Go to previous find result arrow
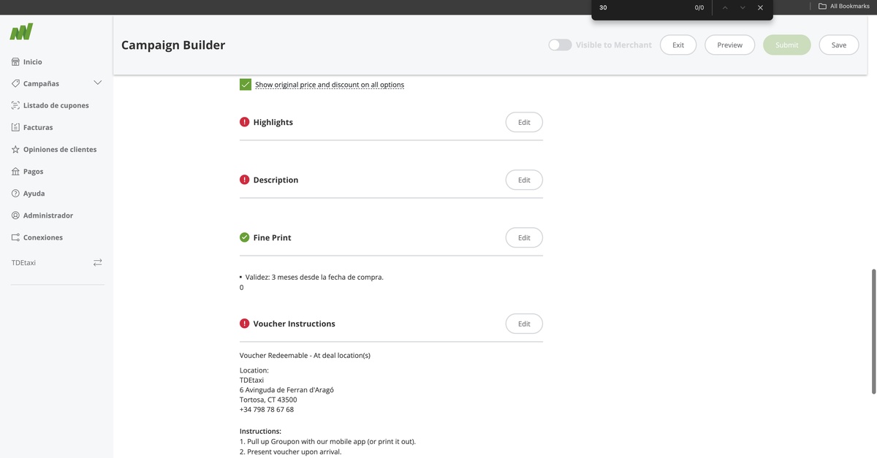877x458 pixels. tap(724, 7)
